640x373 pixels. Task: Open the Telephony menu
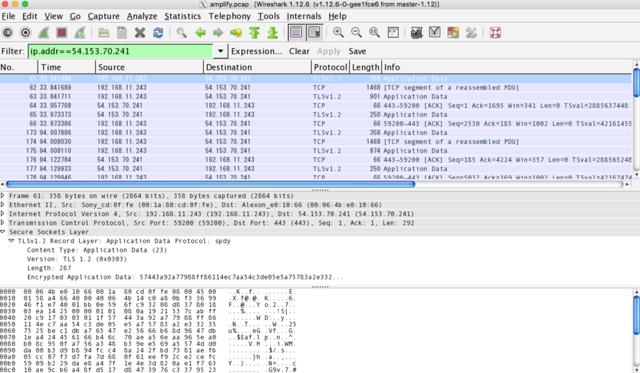pyautogui.click(x=229, y=16)
